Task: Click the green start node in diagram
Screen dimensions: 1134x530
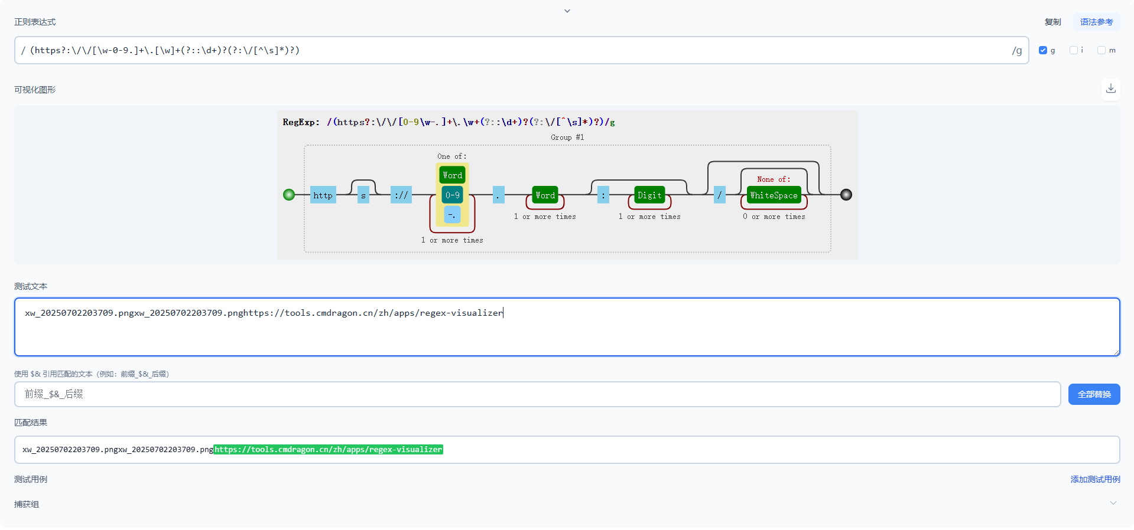Action: coord(289,195)
